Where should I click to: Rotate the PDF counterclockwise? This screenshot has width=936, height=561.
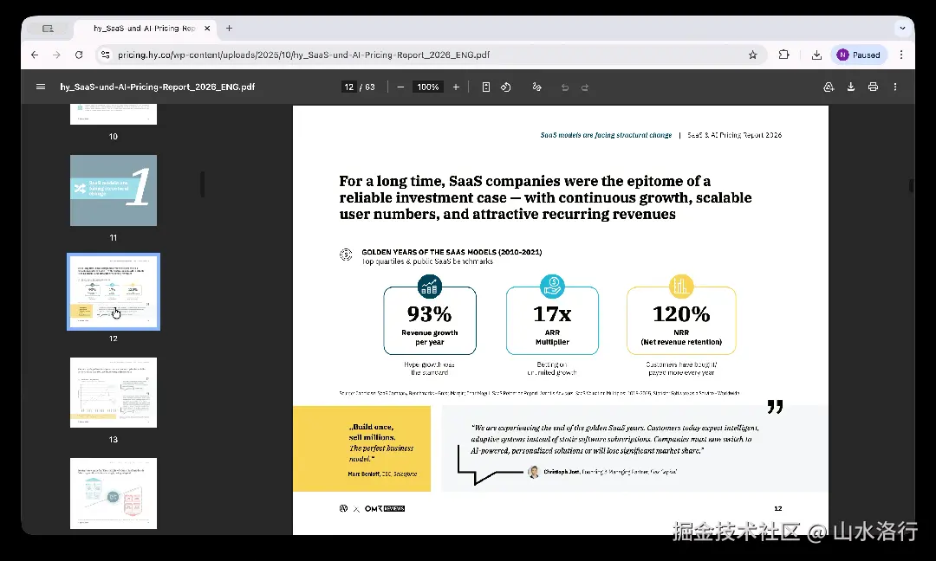point(505,87)
